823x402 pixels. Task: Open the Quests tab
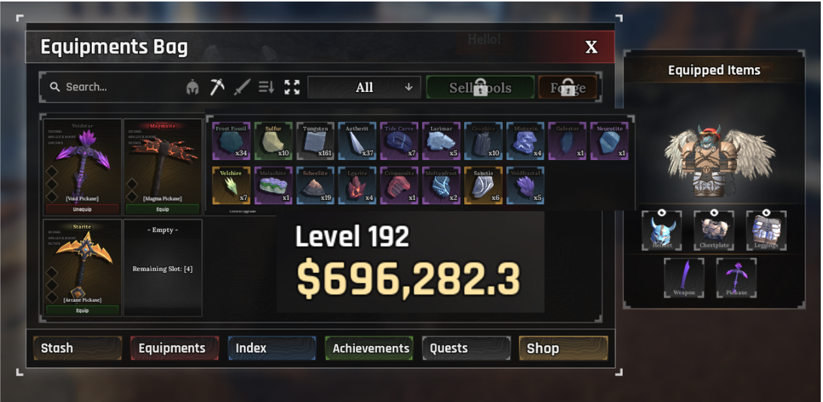pos(466,348)
